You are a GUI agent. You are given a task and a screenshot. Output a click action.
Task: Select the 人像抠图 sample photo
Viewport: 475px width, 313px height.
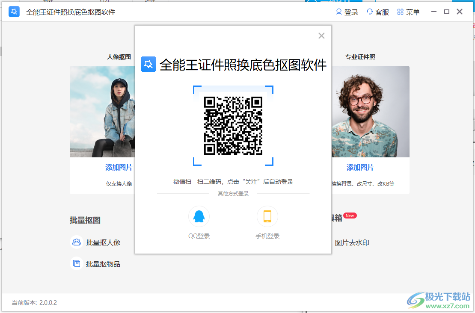pos(102,112)
